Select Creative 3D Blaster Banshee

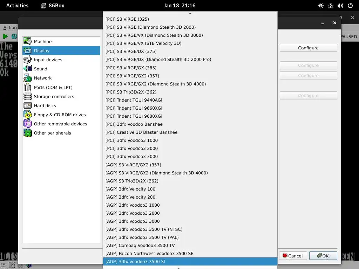(x=190, y=132)
